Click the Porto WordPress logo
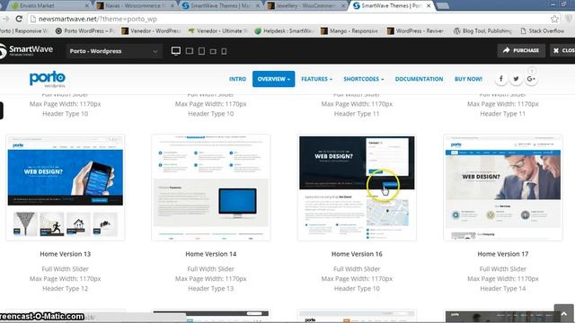The image size is (575, 323). click(x=48, y=79)
